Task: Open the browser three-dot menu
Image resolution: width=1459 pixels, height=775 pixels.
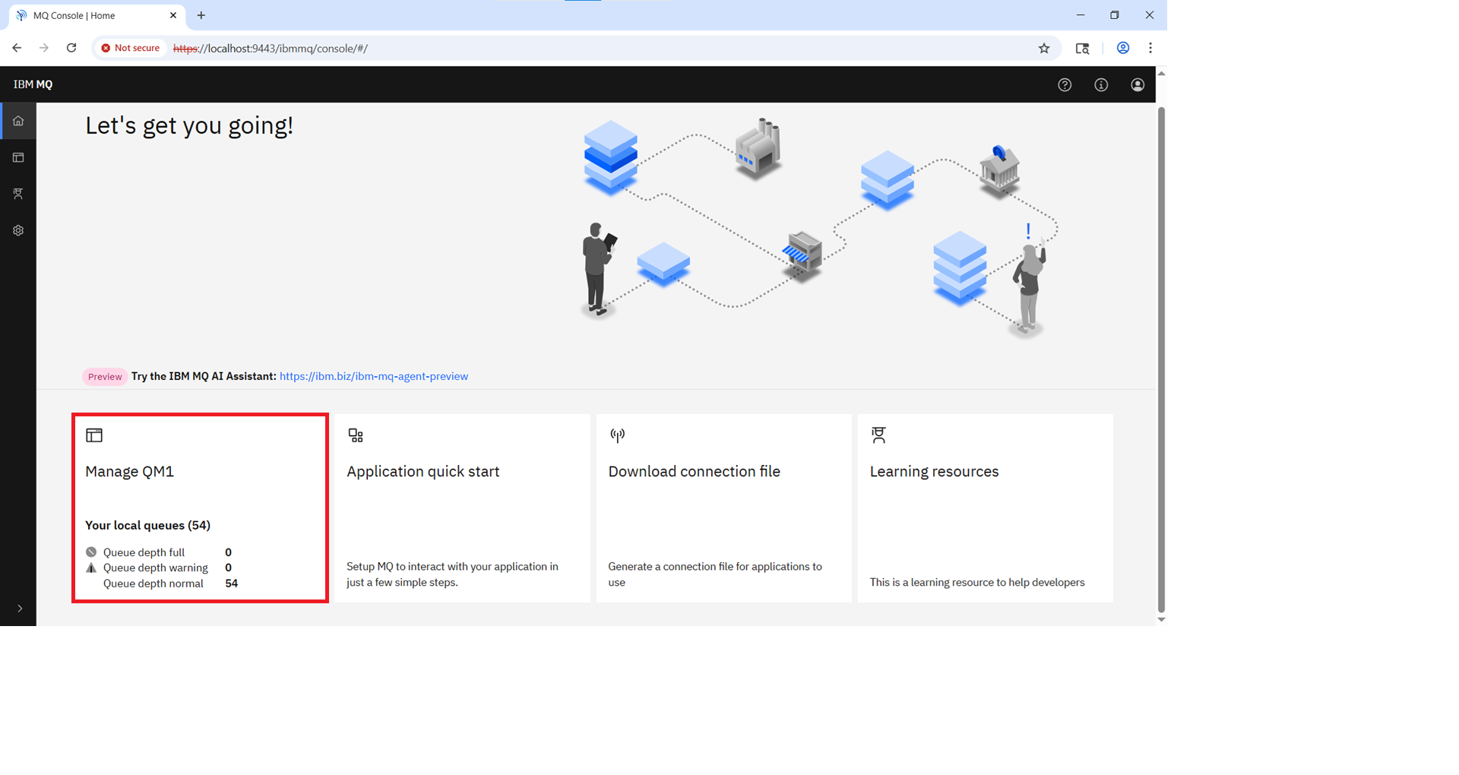Action: point(1150,48)
